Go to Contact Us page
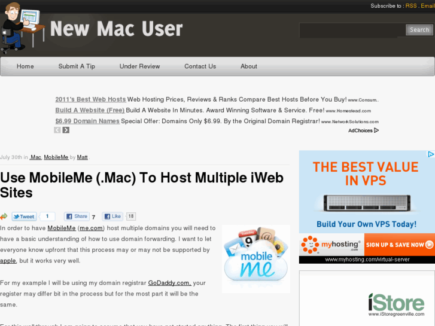The width and height of the screenshot is (435, 326). pos(200,66)
